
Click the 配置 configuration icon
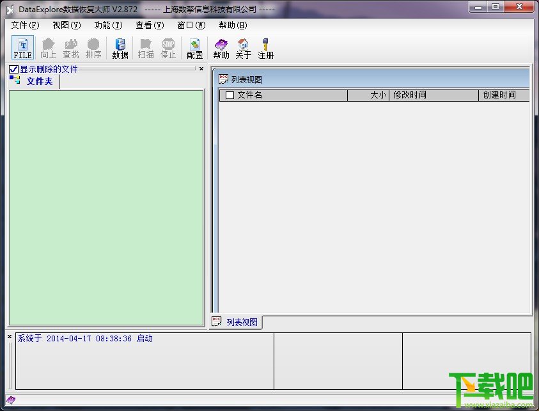coord(194,48)
